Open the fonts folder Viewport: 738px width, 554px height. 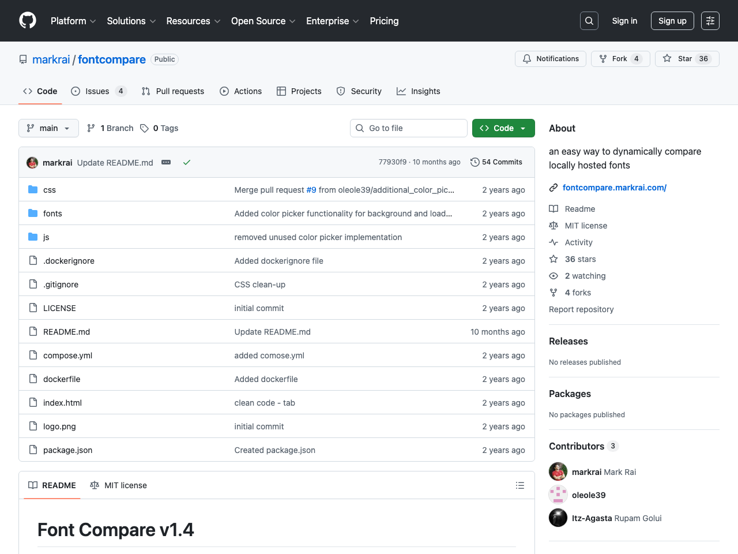(52, 214)
